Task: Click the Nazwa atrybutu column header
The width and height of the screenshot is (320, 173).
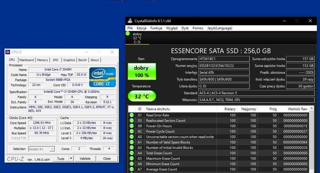Action: tap(180, 109)
